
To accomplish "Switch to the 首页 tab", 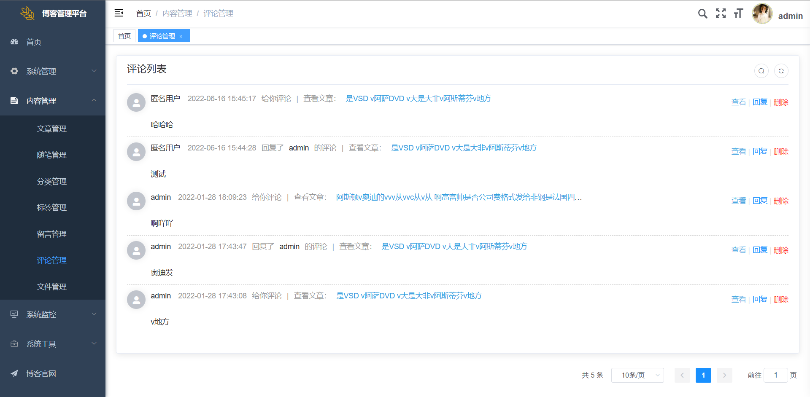I will point(124,36).
